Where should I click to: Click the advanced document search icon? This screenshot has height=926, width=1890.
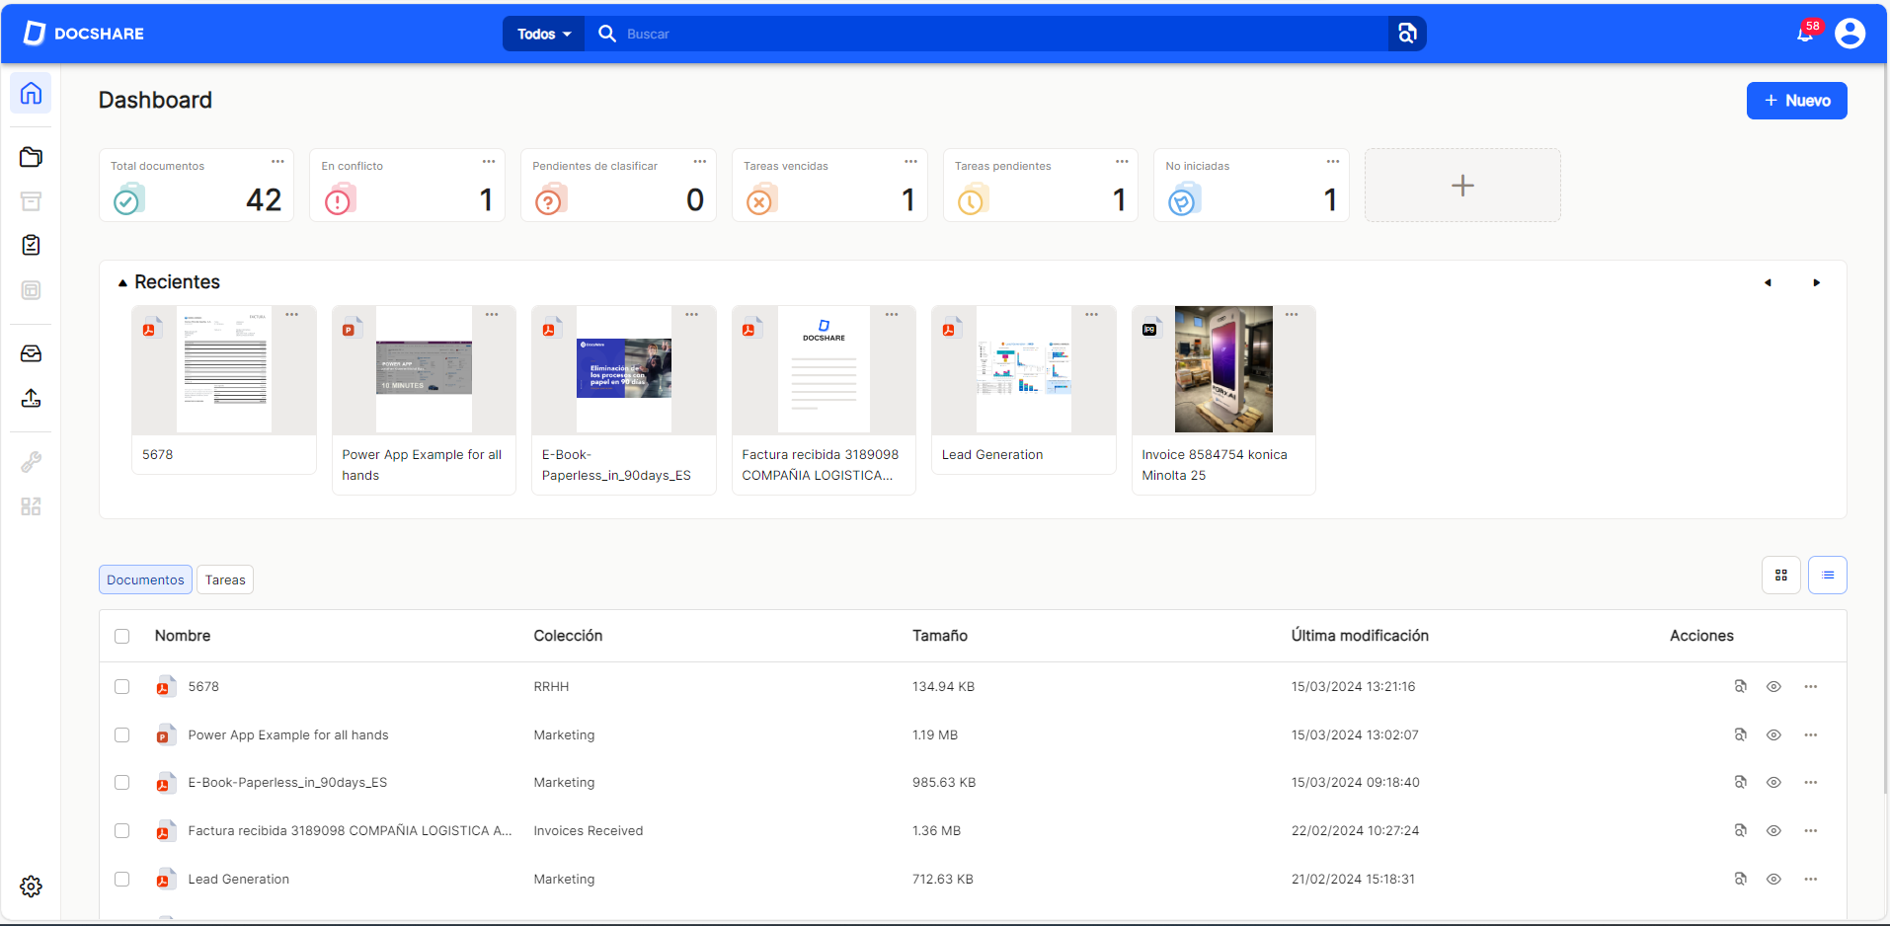pos(1407,34)
